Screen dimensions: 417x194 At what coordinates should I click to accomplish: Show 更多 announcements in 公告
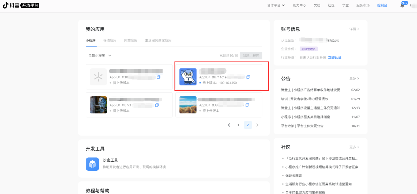point(354,78)
